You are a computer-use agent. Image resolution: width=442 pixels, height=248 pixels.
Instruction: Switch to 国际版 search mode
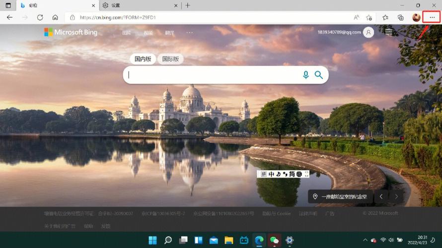[x=170, y=59]
